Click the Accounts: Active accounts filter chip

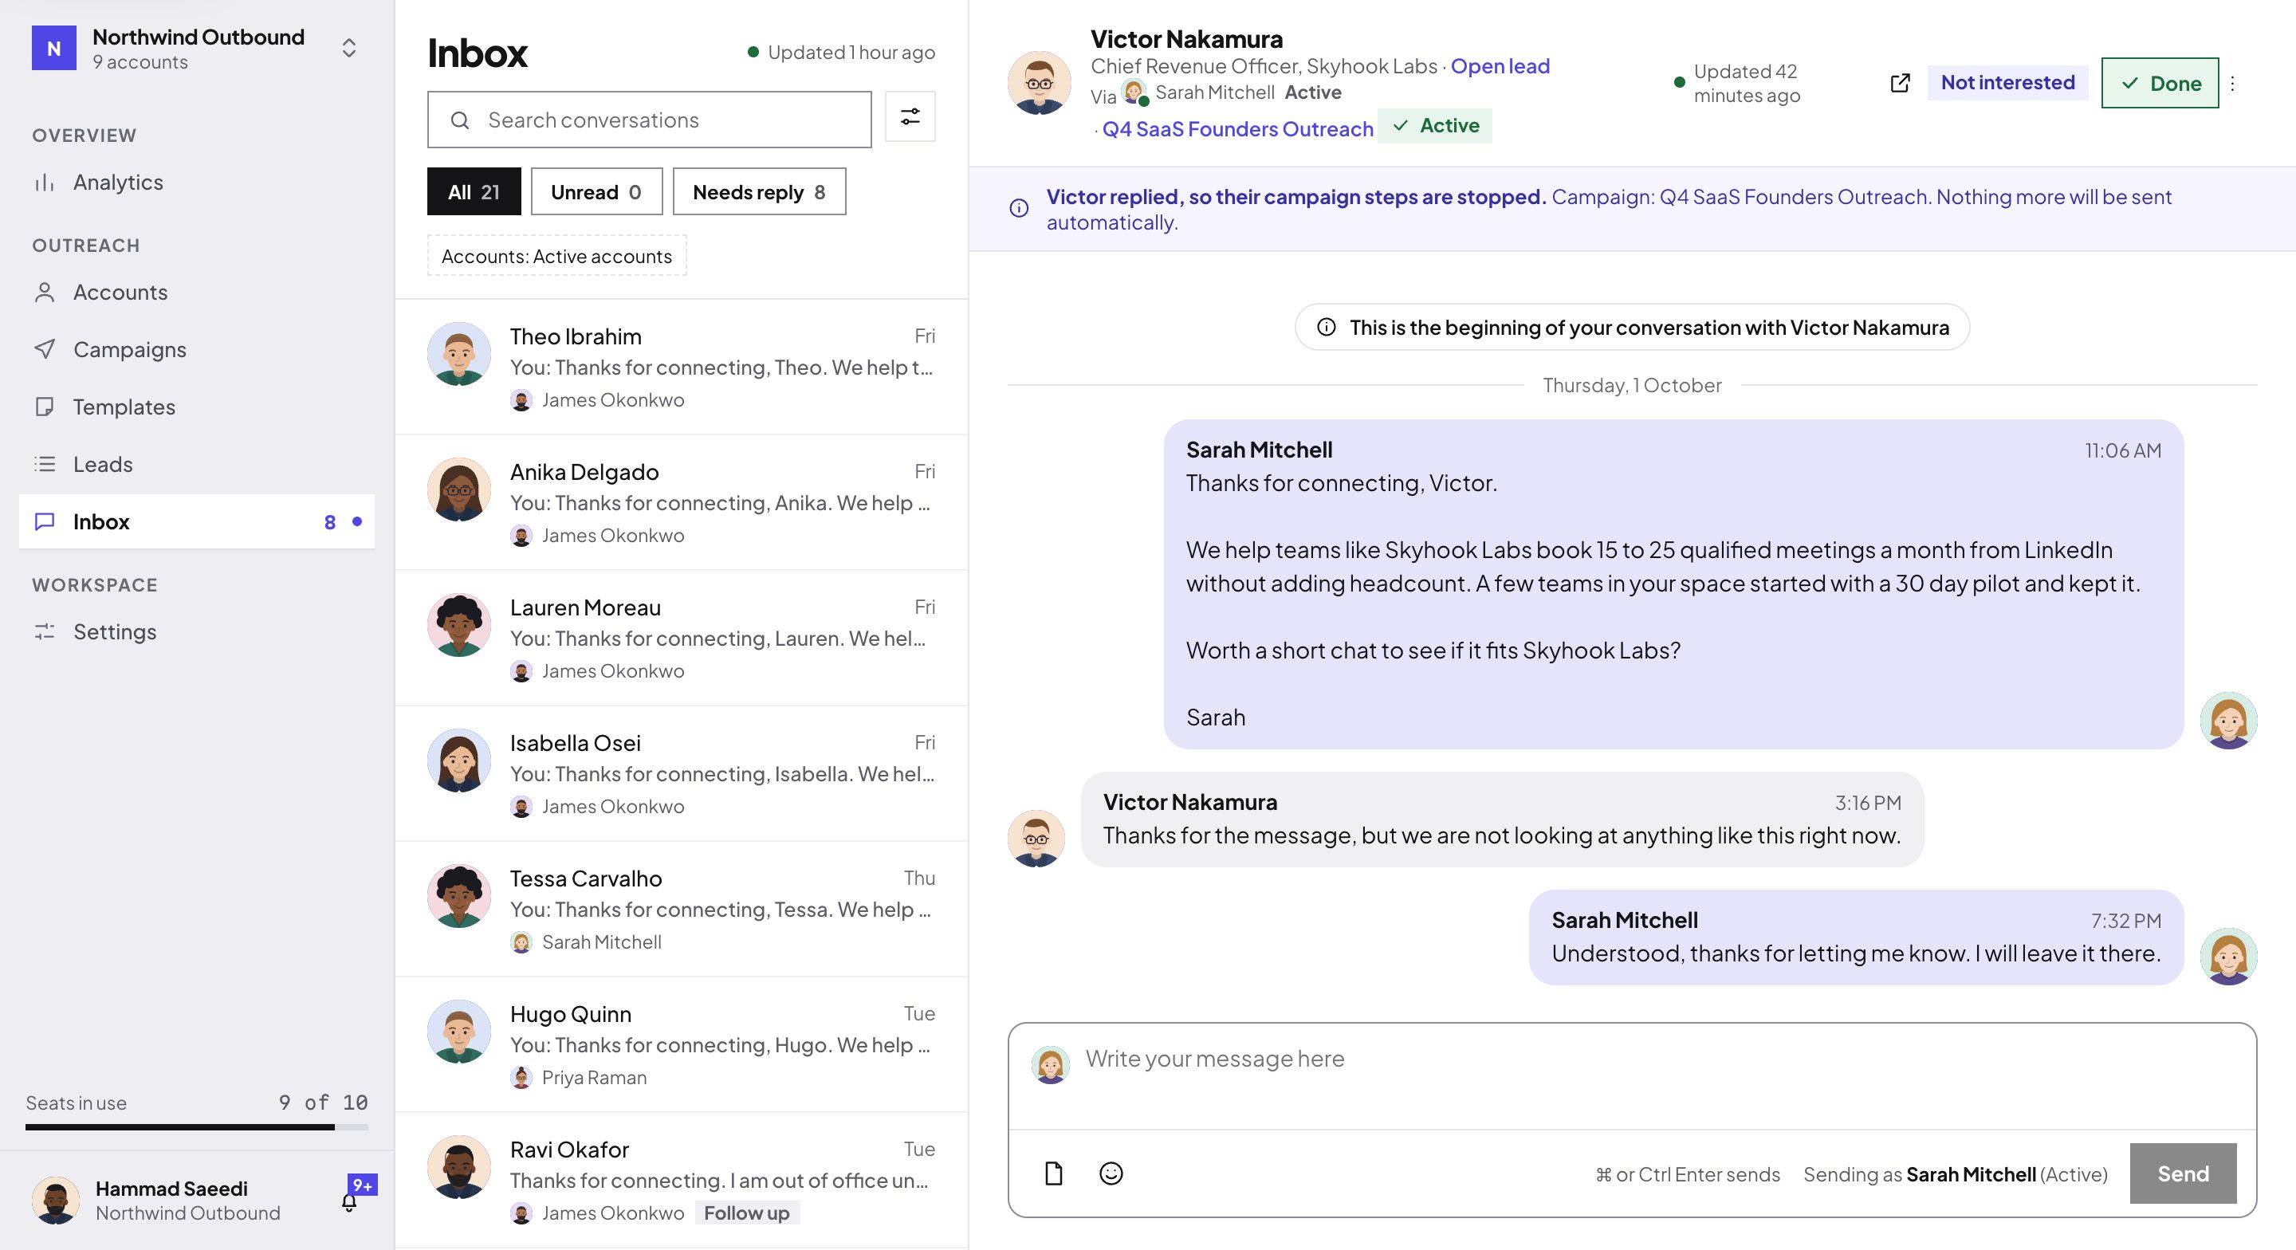pos(557,256)
